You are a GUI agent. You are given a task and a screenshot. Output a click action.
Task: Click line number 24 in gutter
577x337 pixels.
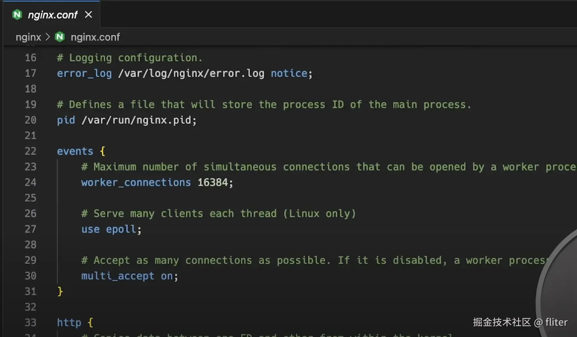pos(30,183)
